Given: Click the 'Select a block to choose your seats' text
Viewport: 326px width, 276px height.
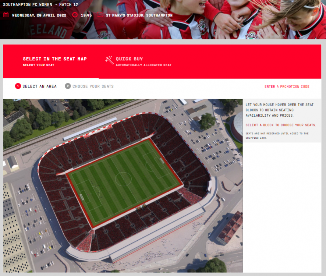Looking at the screenshot, I should click(281, 125).
